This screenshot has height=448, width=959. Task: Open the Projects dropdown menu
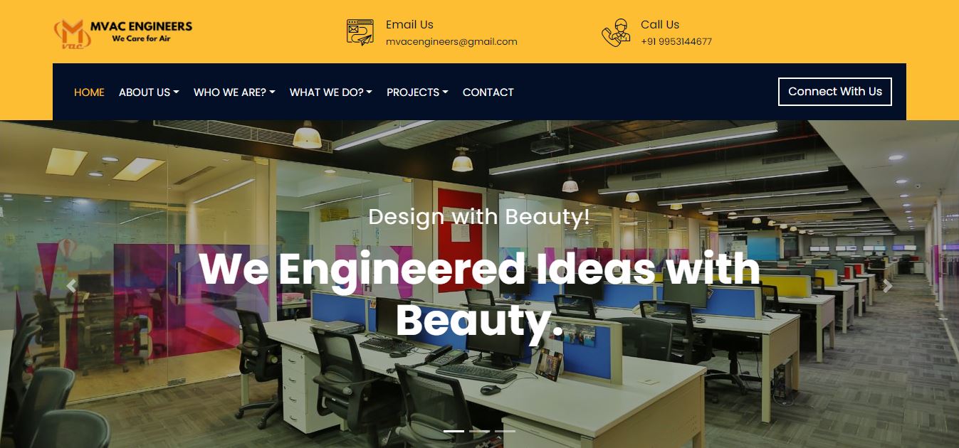[x=417, y=92]
